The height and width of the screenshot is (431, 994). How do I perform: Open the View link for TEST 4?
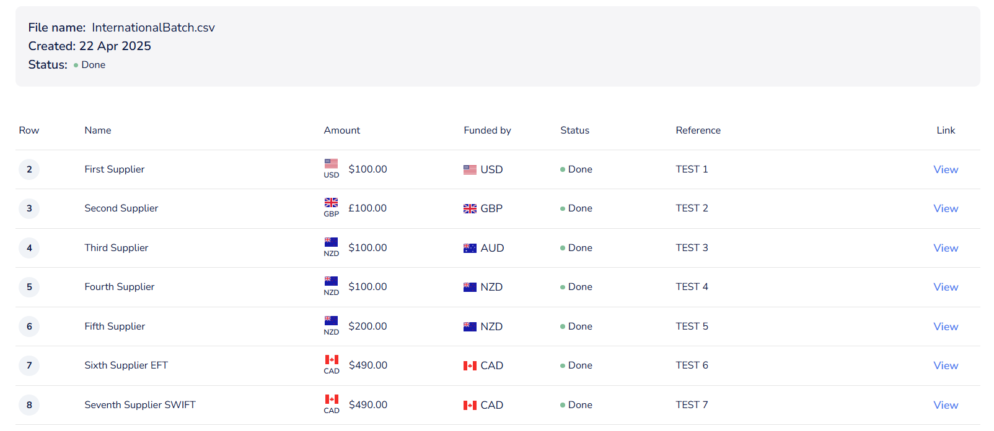point(946,287)
